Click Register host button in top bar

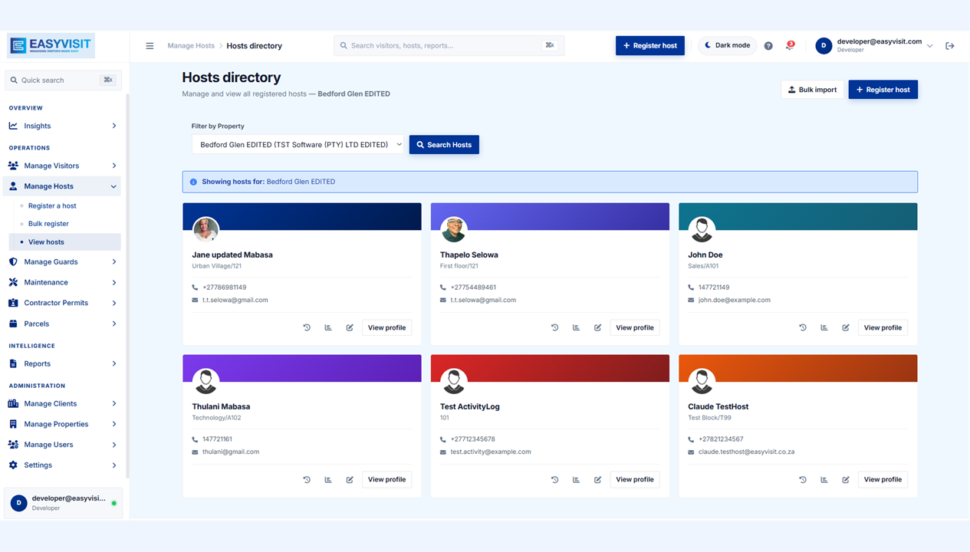point(650,46)
